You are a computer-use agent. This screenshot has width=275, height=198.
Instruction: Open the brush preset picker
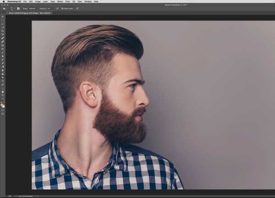(x=12, y=8)
